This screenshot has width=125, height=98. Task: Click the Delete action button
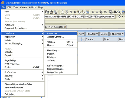pos(104,34)
